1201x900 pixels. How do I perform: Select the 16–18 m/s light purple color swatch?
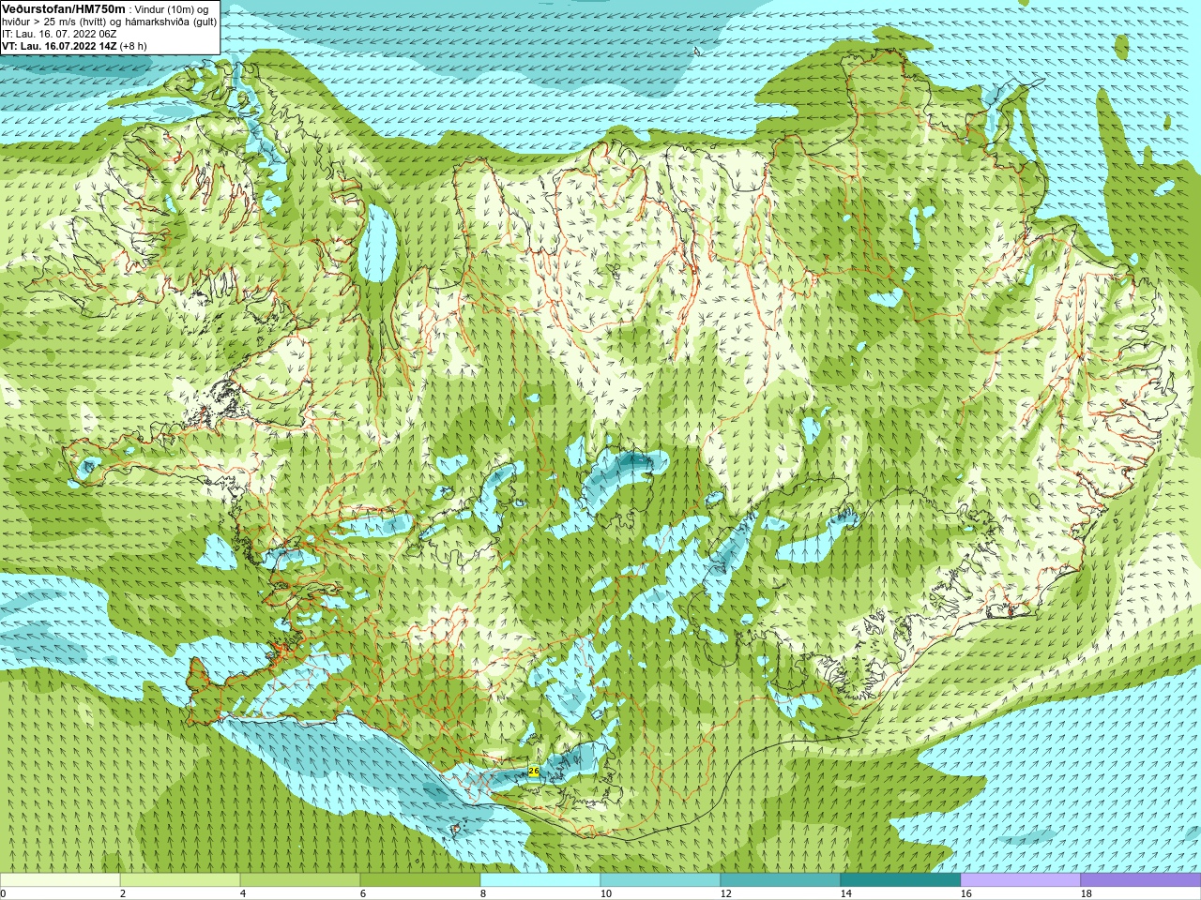1021,880
